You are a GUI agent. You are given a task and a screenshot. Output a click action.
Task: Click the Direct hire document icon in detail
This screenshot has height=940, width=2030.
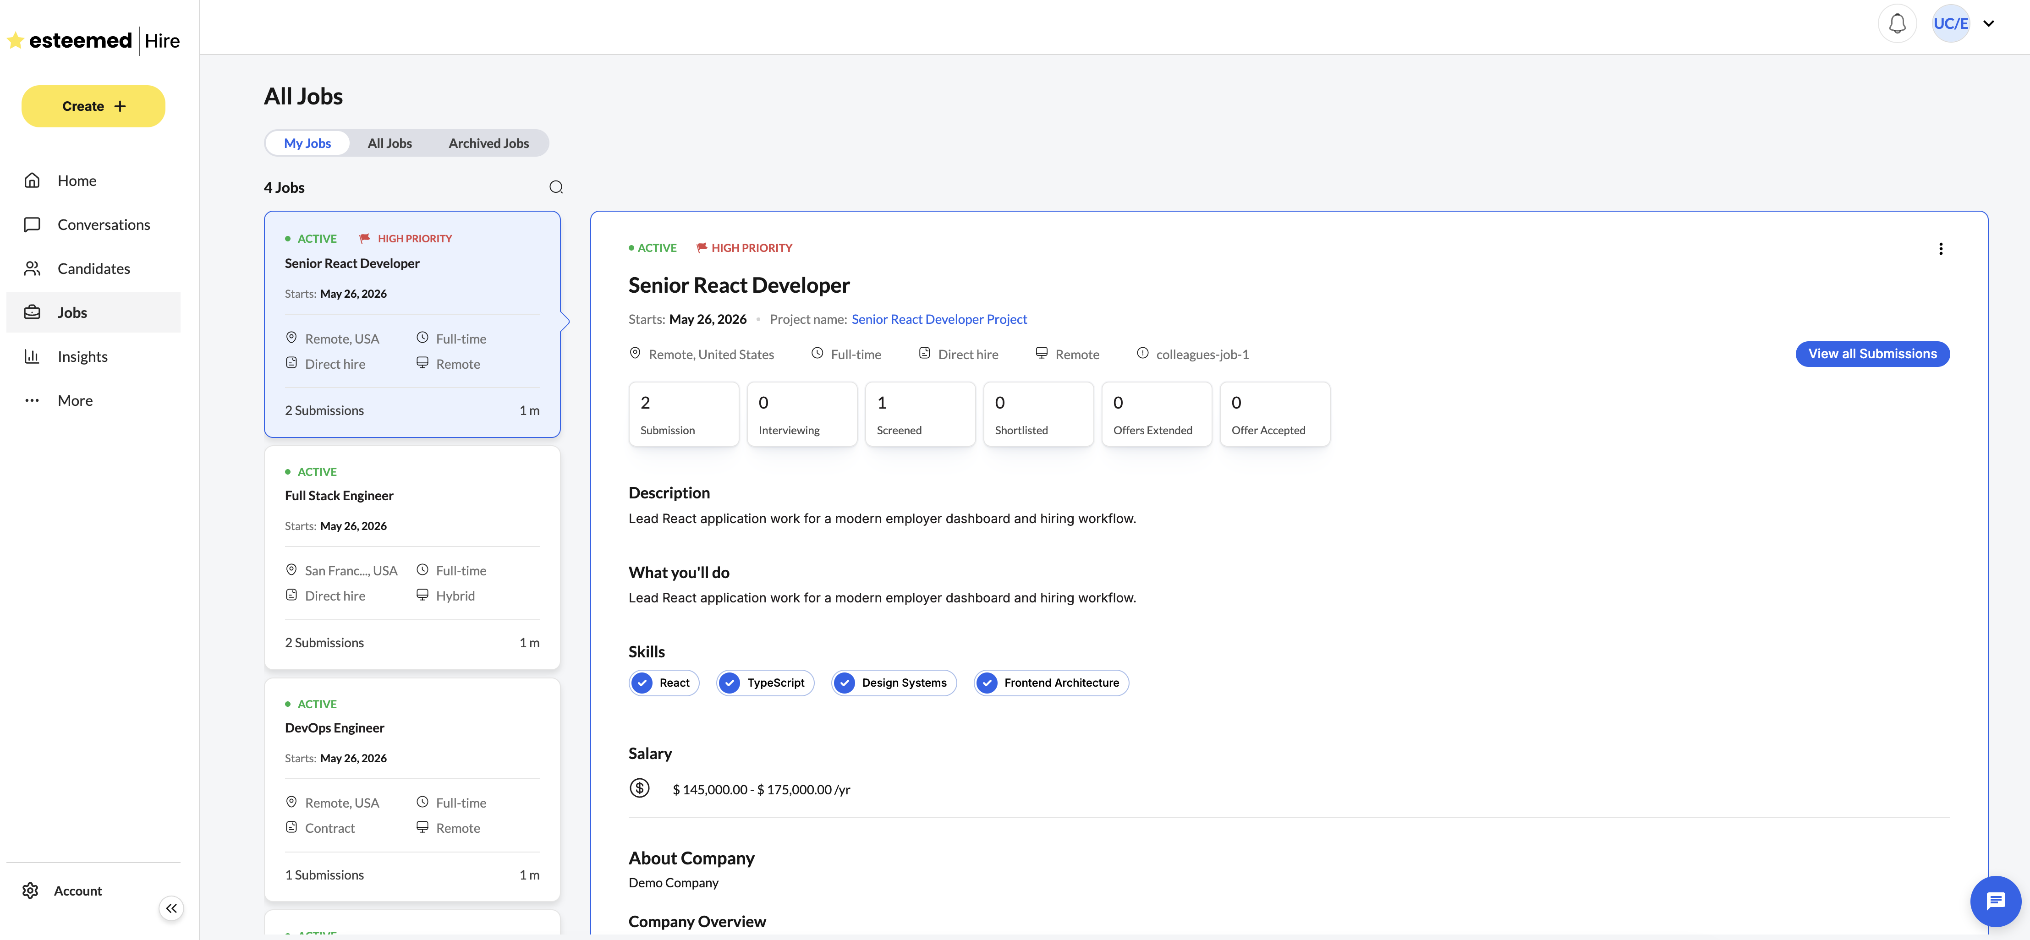click(x=924, y=354)
